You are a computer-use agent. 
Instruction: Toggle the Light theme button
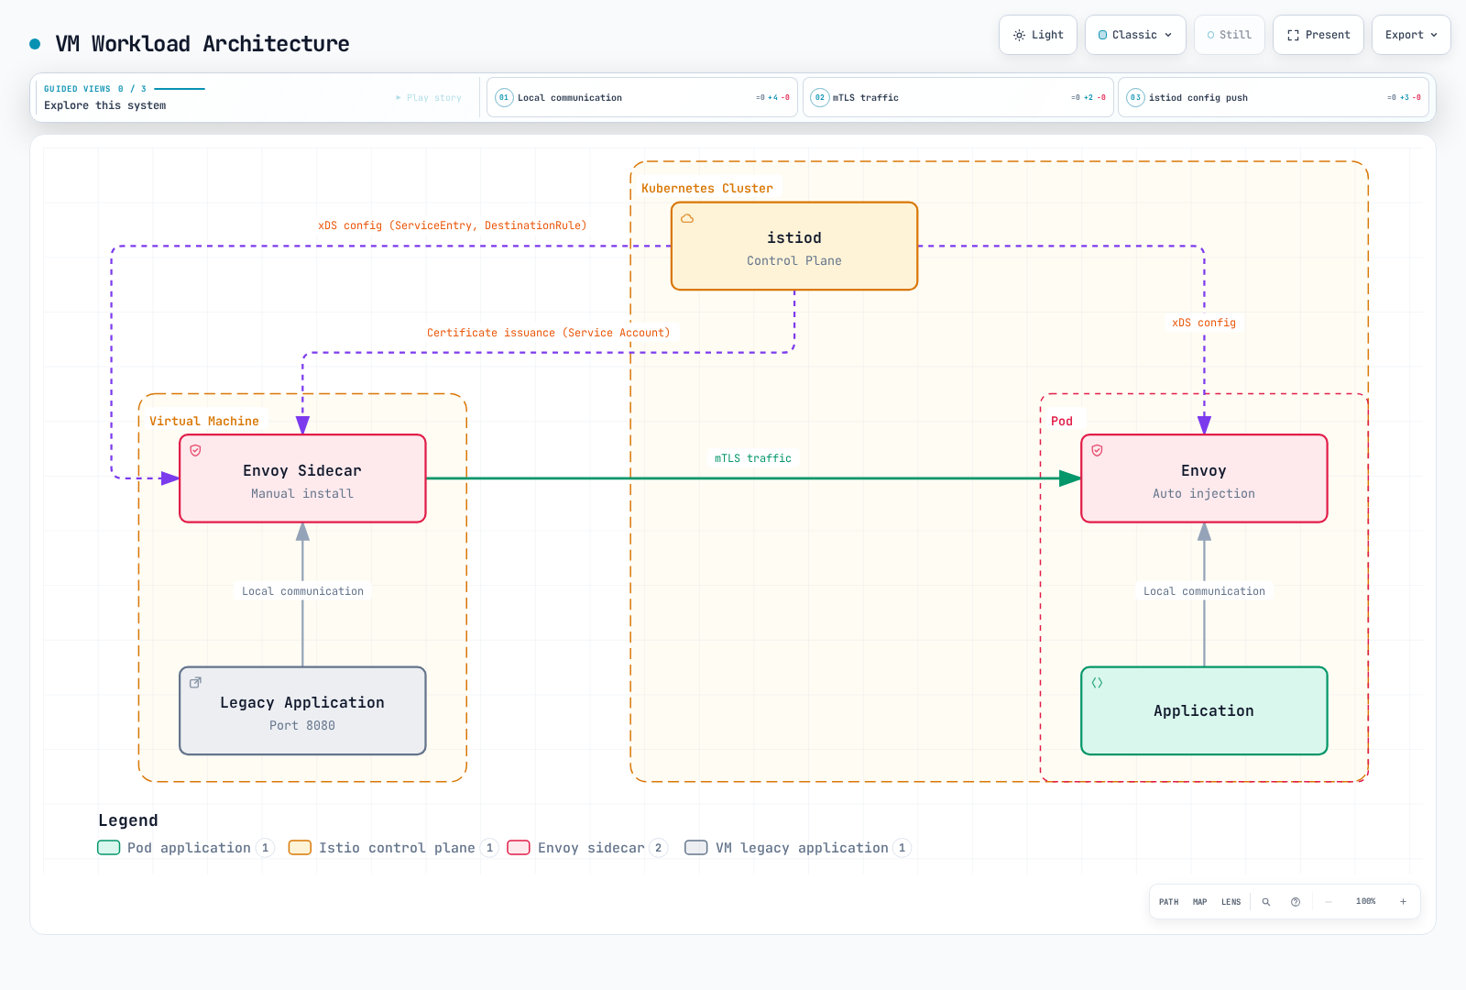[x=1038, y=35]
